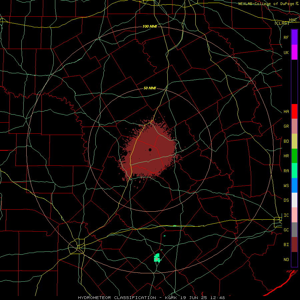300x300 pixels.
Task: Click the HYDROMETEOR CLASSIFICATION KGRK title caption
Action: pos(151,298)
